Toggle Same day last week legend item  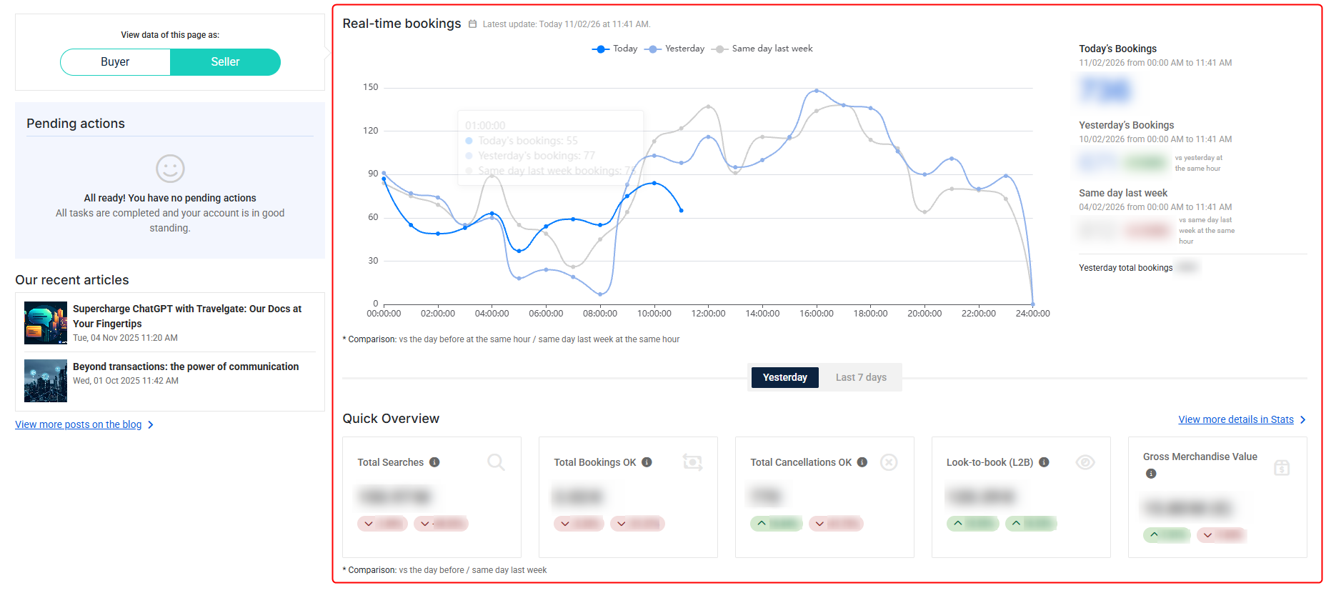(762, 49)
